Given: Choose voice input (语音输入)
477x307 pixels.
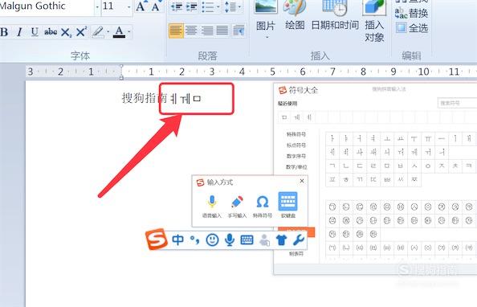Looking at the screenshot, I should [212, 207].
